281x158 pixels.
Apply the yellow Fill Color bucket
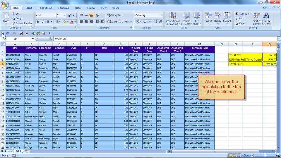tap(64, 22)
